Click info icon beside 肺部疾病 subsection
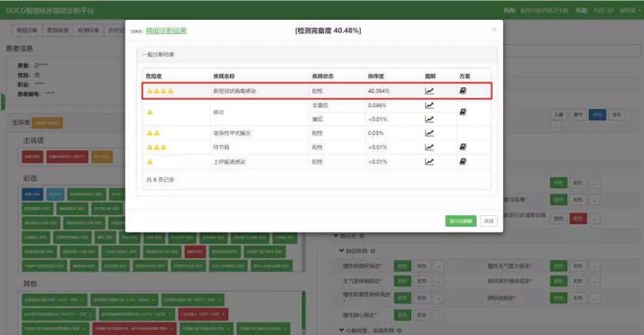 click(373, 251)
